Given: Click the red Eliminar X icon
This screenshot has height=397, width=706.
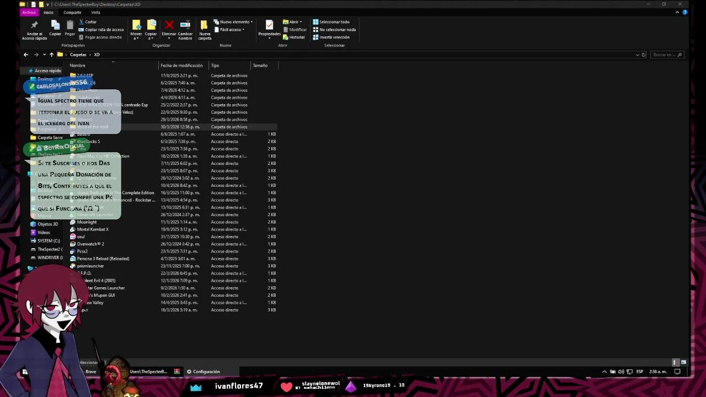Looking at the screenshot, I should click(x=169, y=25).
